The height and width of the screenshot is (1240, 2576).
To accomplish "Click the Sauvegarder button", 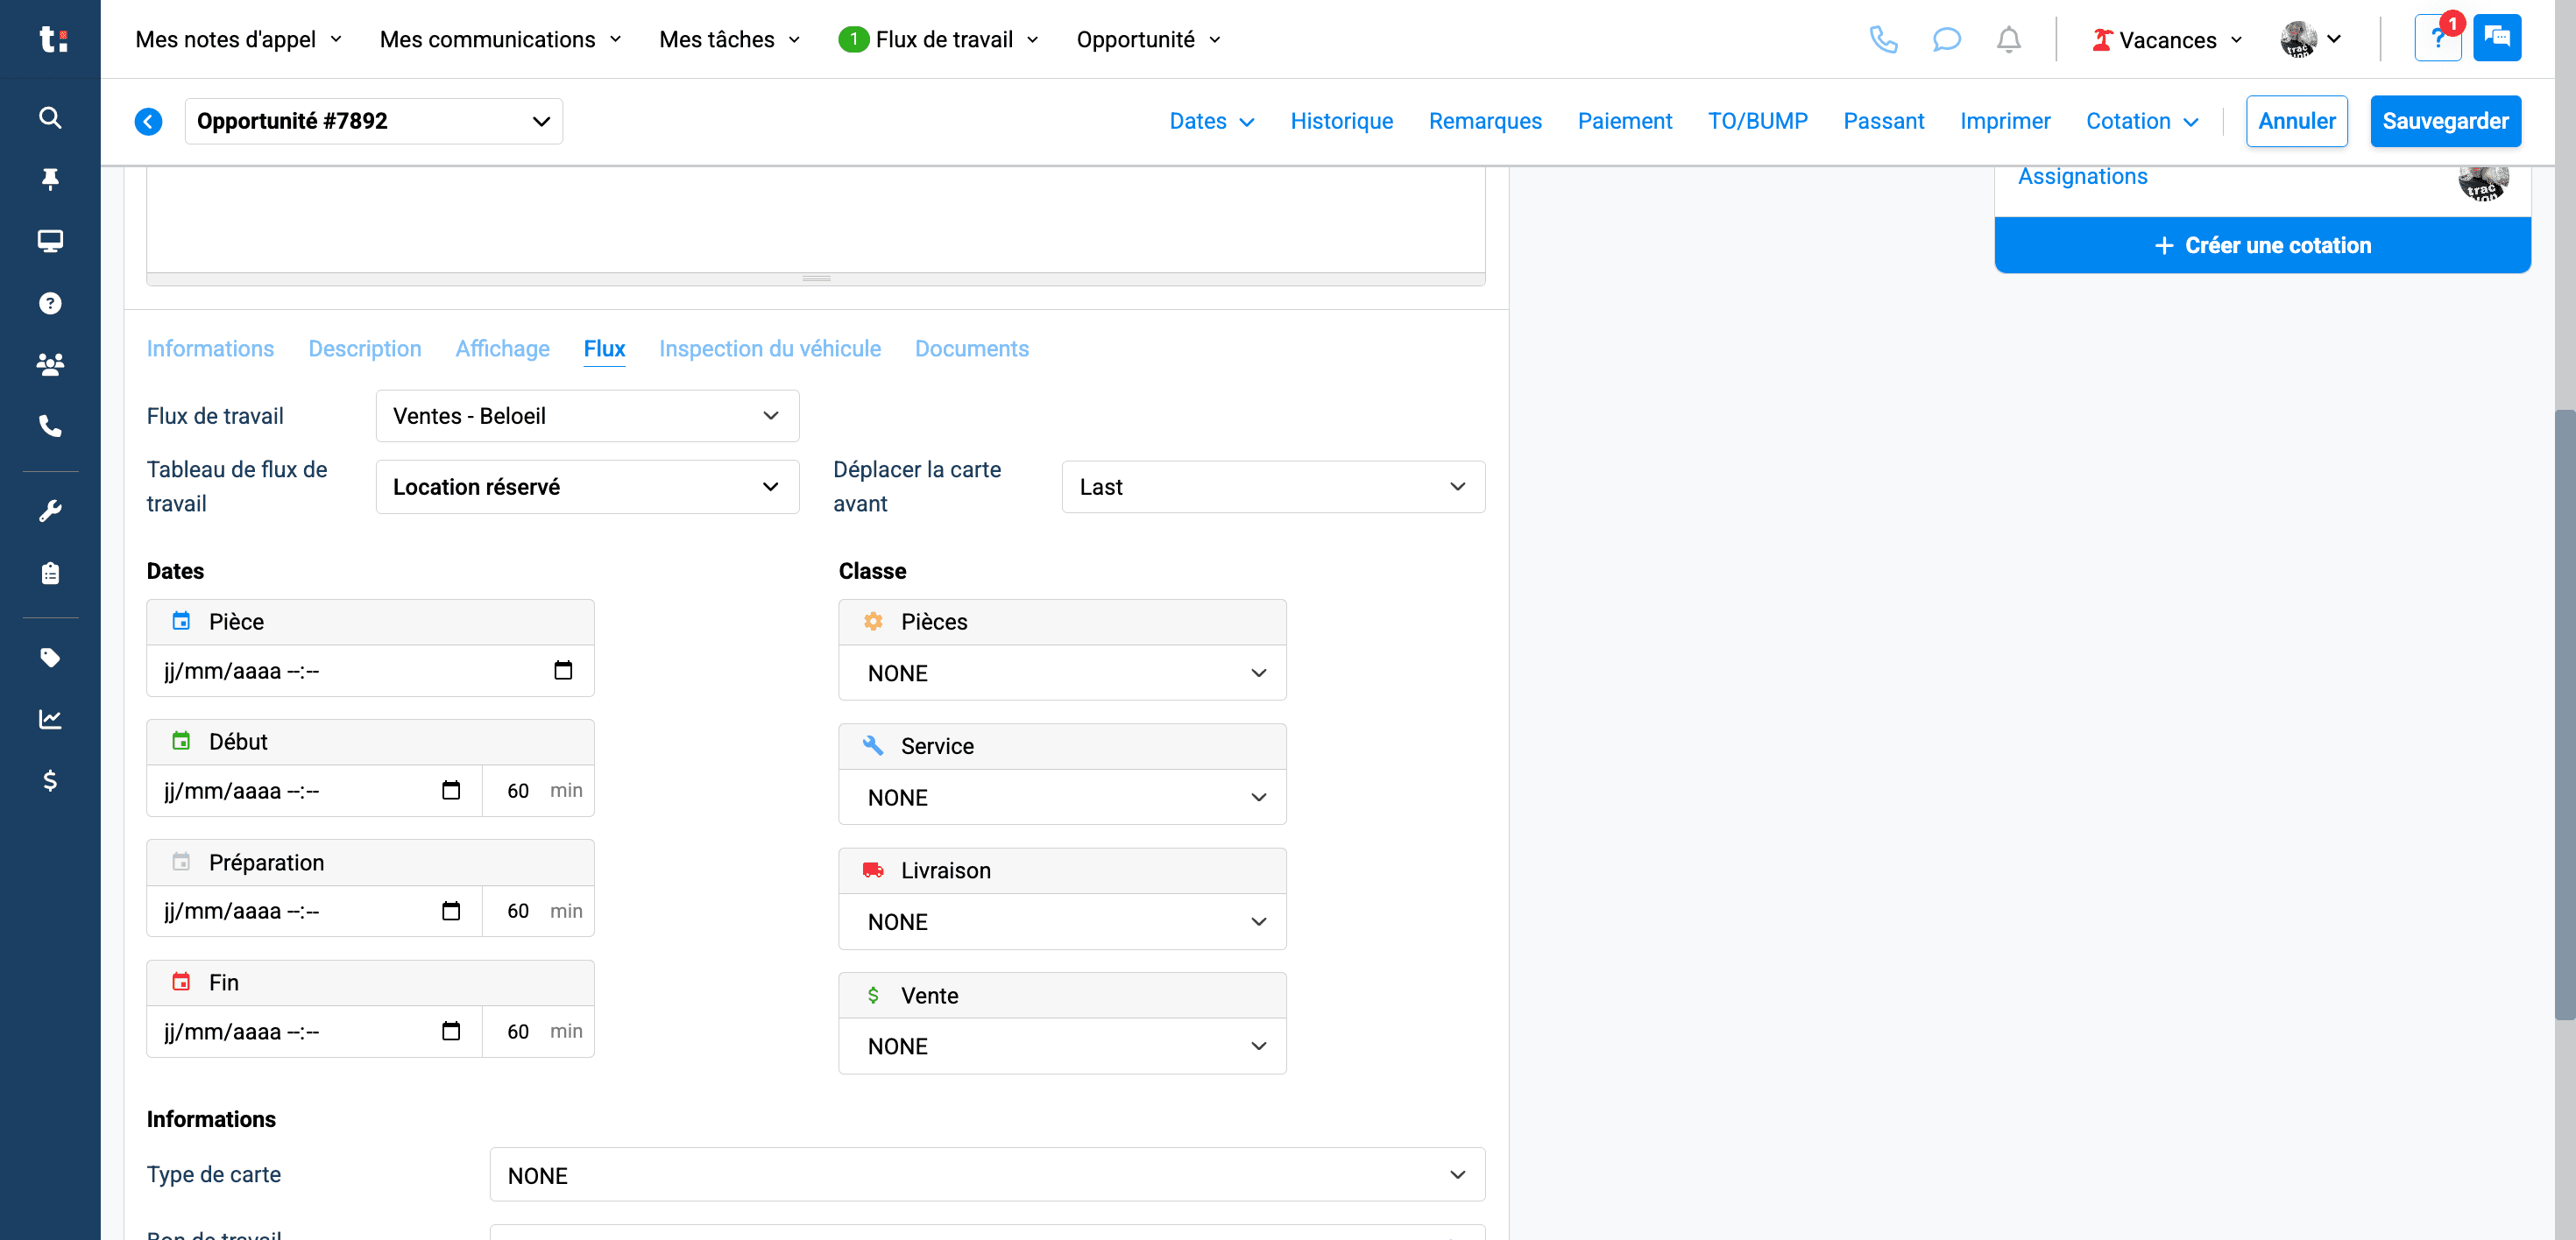I will point(2445,121).
